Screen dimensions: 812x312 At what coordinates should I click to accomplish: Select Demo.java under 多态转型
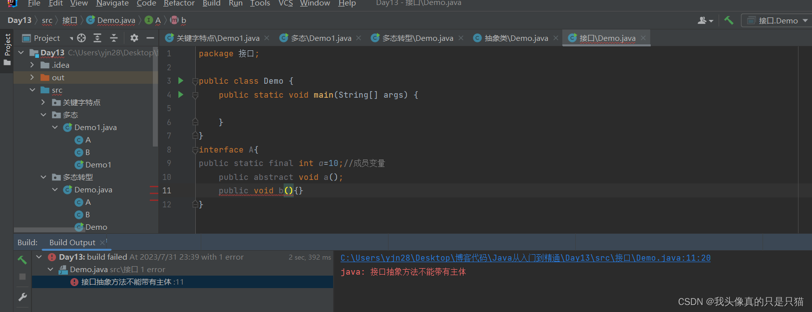pos(88,189)
